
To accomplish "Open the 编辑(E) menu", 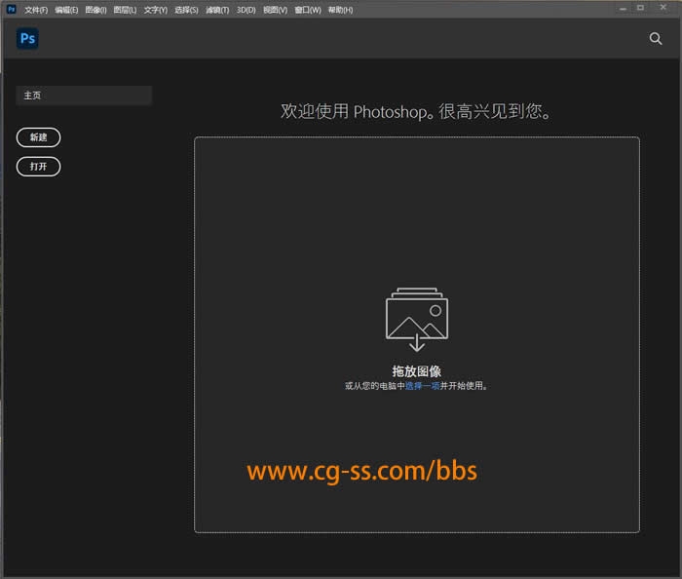I will (66, 10).
